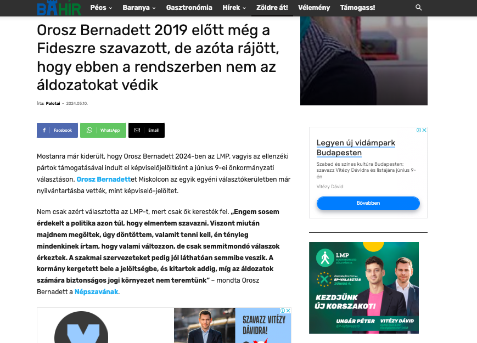Share article via Facebook button

click(57, 130)
